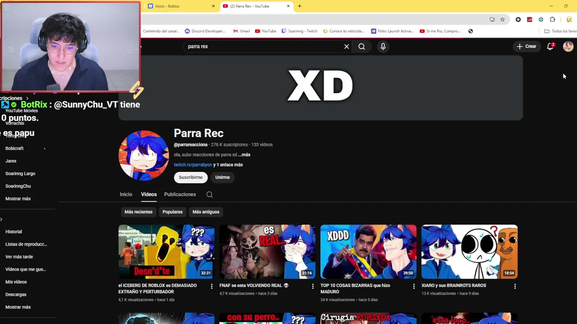
Task: Open the YouTube bookmark in bookmarks bar
Action: tap(266, 31)
